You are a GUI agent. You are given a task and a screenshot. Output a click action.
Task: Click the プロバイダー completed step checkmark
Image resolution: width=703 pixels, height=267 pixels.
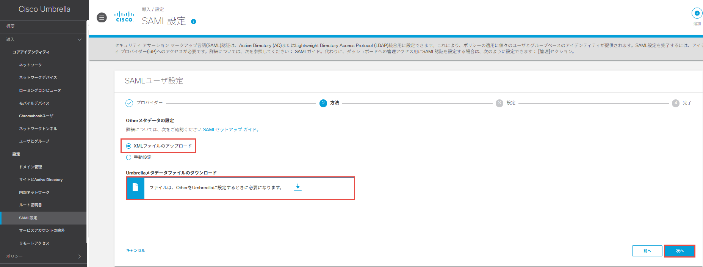[129, 103]
